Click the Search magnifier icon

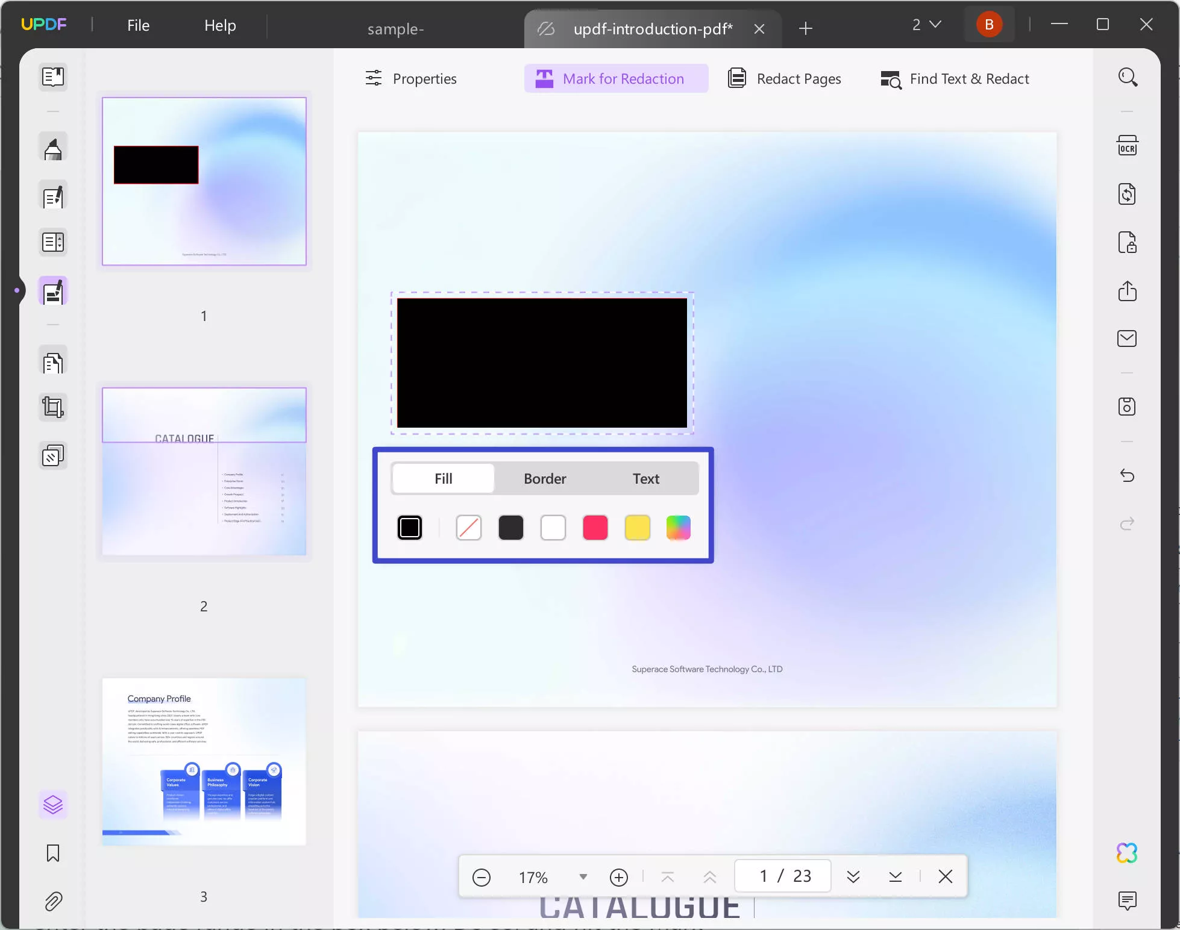coord(1128,77)
